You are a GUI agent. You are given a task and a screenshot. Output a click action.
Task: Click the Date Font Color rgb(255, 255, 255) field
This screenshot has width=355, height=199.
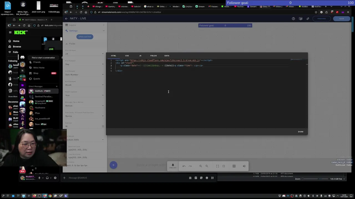(x=85, y=150)
